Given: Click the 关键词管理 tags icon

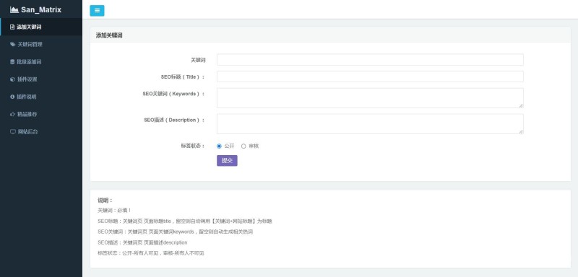Looking at the screenshot, I should click(12, 45).
